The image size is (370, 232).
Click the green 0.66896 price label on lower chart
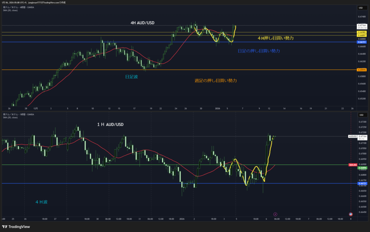tap(362, 168)
